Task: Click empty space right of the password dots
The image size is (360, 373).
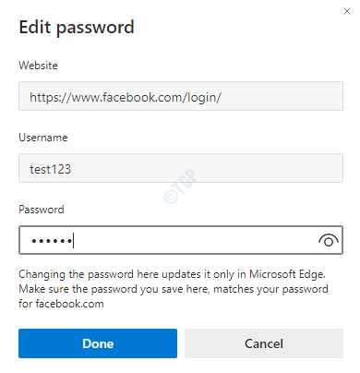Action: [194, 240]
